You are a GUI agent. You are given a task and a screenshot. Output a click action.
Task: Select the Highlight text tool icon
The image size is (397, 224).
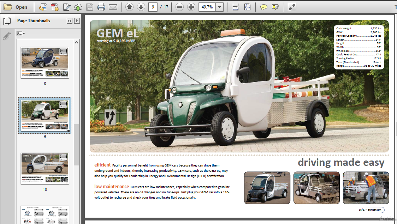(x=275, y=7)
